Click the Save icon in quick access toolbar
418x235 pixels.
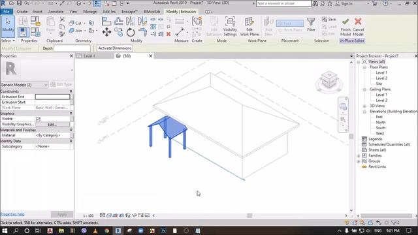coord(19,3)
